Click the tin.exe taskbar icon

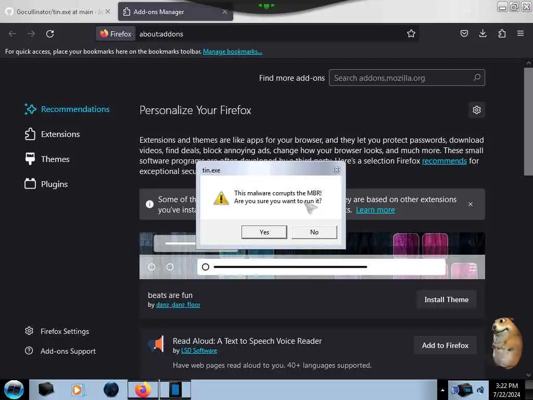coord(175,390)
